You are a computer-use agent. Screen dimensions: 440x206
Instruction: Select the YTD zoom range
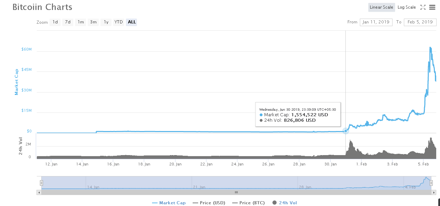119,22
